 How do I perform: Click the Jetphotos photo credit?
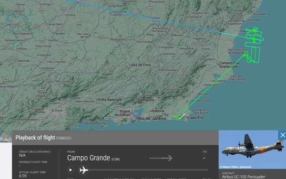coord(235,167)
